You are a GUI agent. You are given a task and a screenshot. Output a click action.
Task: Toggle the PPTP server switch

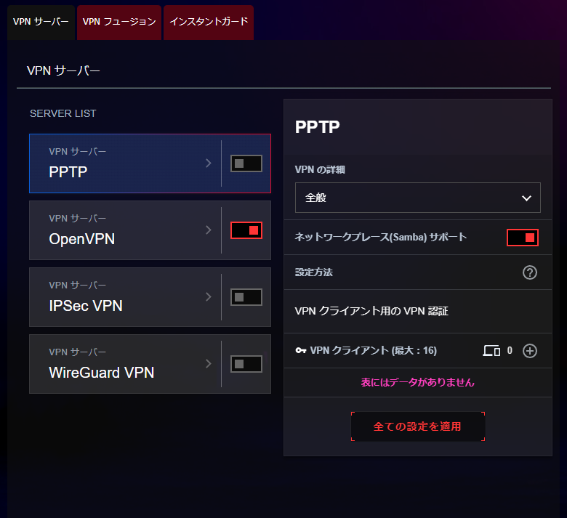tap(246, 163)
